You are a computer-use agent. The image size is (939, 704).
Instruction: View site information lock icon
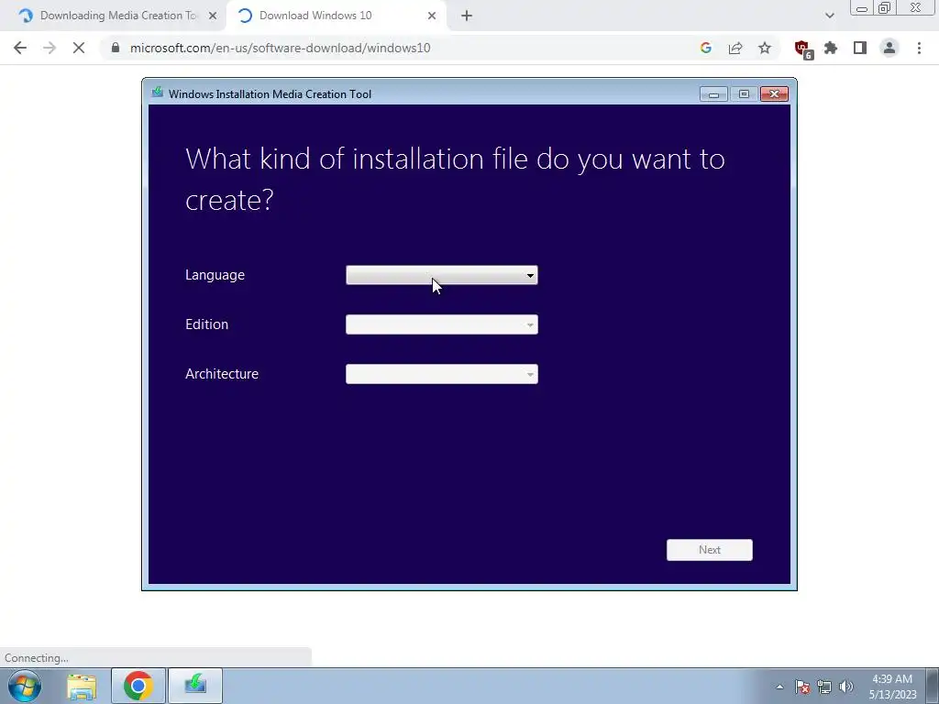tap(116, 48)
